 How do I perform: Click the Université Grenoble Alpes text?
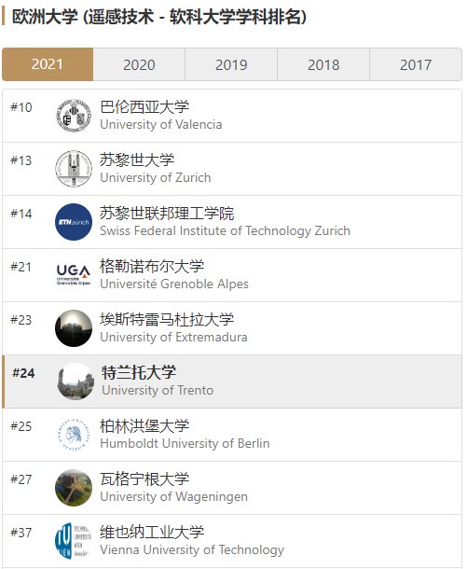click(x=174, y=284)
